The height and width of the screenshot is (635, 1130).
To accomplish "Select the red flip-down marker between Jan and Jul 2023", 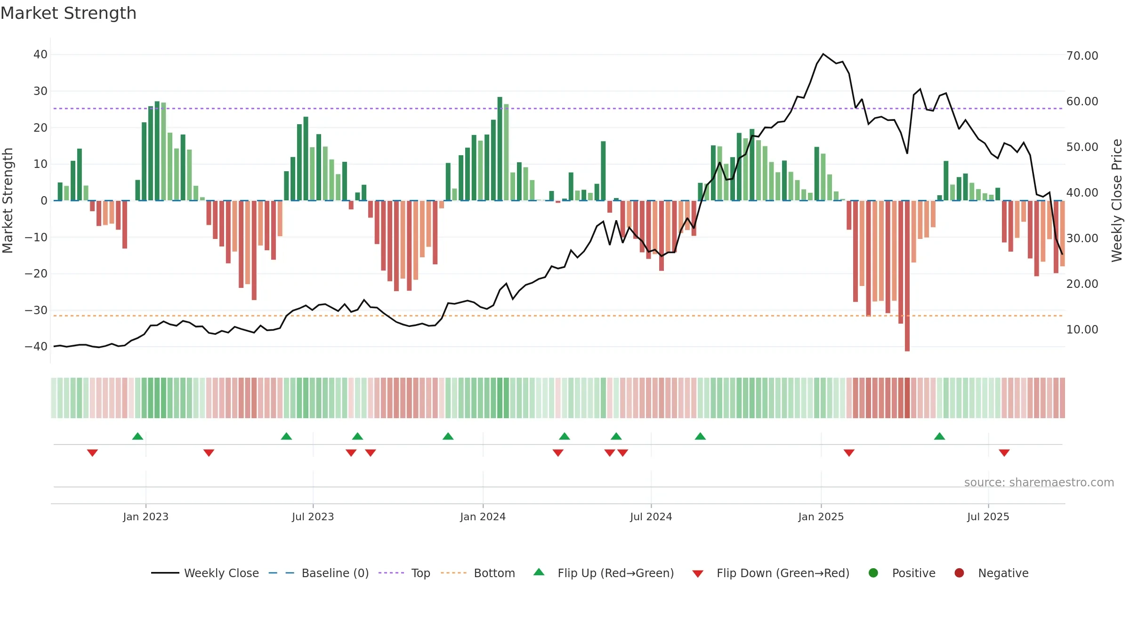I will 209,453.
